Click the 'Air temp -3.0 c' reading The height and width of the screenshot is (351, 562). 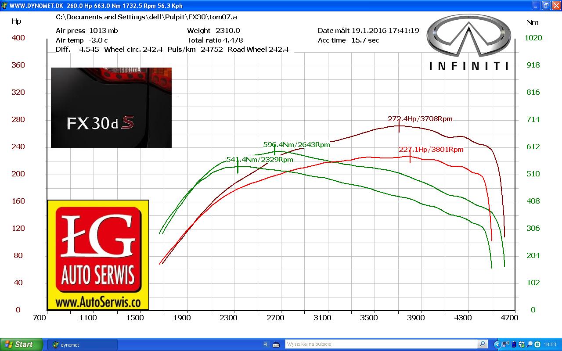point(82,40)
